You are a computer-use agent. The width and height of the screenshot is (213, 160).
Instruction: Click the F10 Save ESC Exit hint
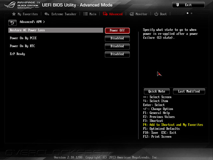(160, 133)
